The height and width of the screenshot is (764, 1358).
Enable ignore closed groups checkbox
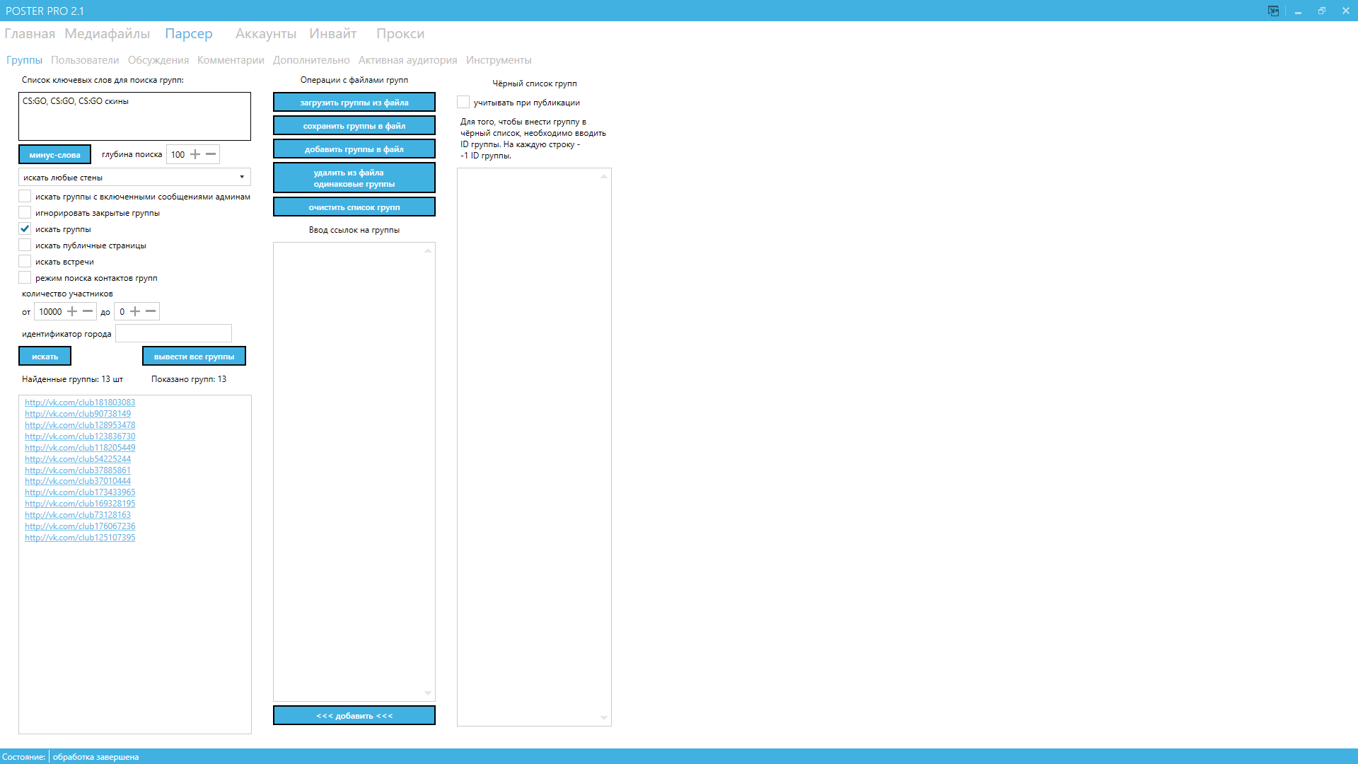coord(25,213)
